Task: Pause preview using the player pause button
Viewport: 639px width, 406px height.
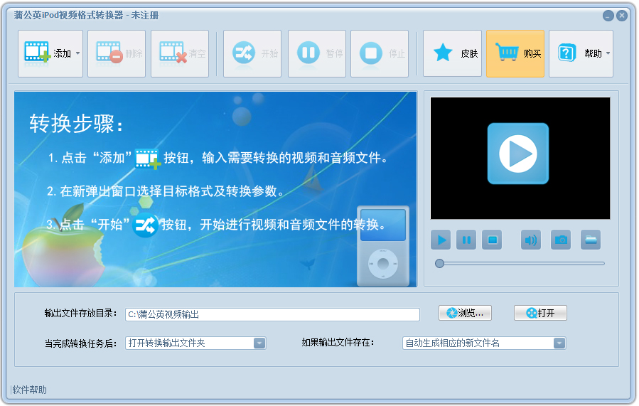Action: coord(466,240)
